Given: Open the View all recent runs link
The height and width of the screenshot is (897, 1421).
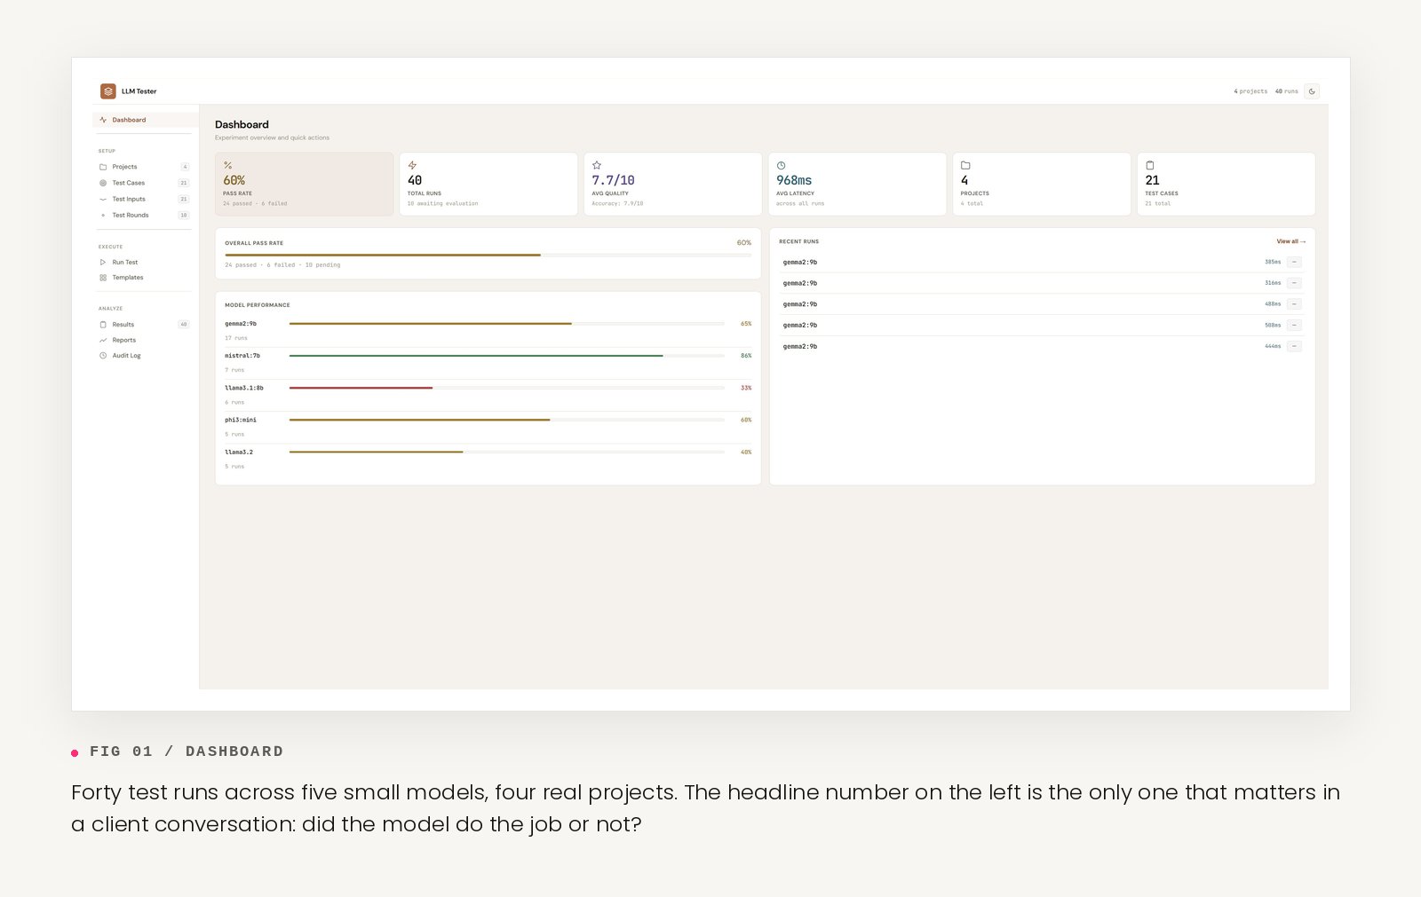Looking at the screenshot, I should click(1290, 241).
